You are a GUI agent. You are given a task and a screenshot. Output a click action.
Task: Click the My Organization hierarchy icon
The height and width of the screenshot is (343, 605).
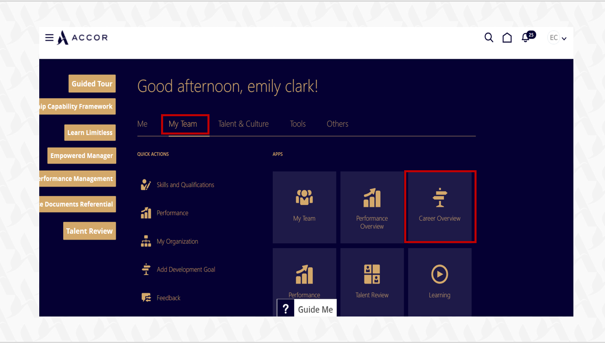pos(146,241)
